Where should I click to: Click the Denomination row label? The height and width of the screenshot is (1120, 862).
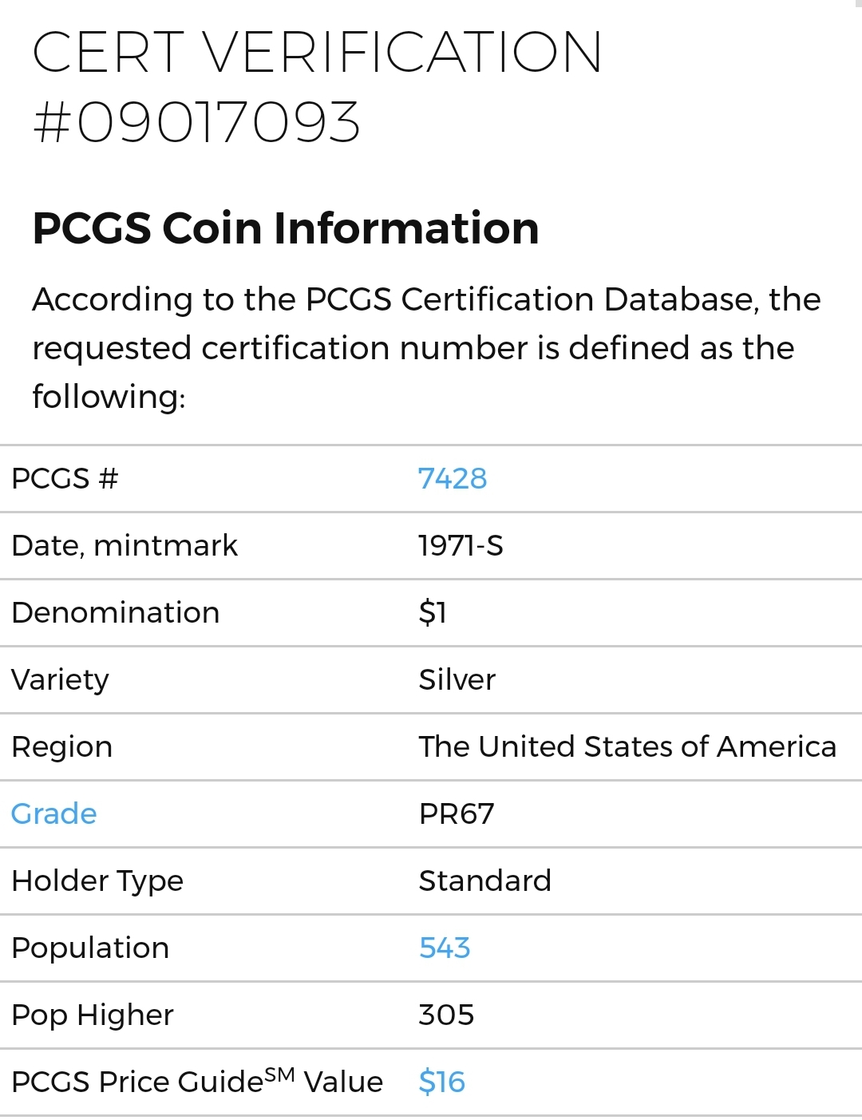pyautogui.click(x=116, y=612)
